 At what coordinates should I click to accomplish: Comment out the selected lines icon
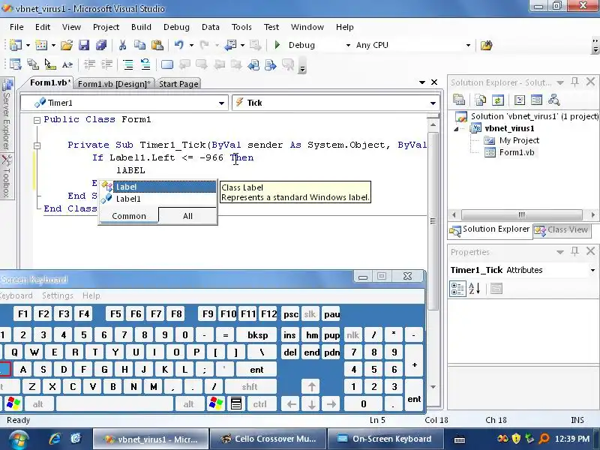pos(128,64)
